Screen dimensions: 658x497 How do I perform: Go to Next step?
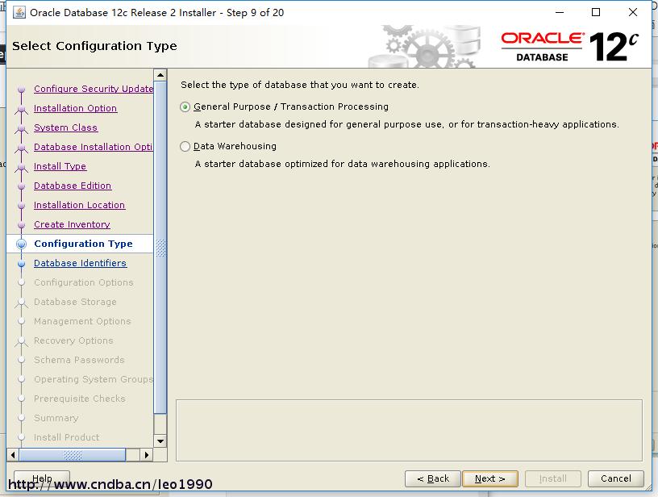tap(489, 478)
